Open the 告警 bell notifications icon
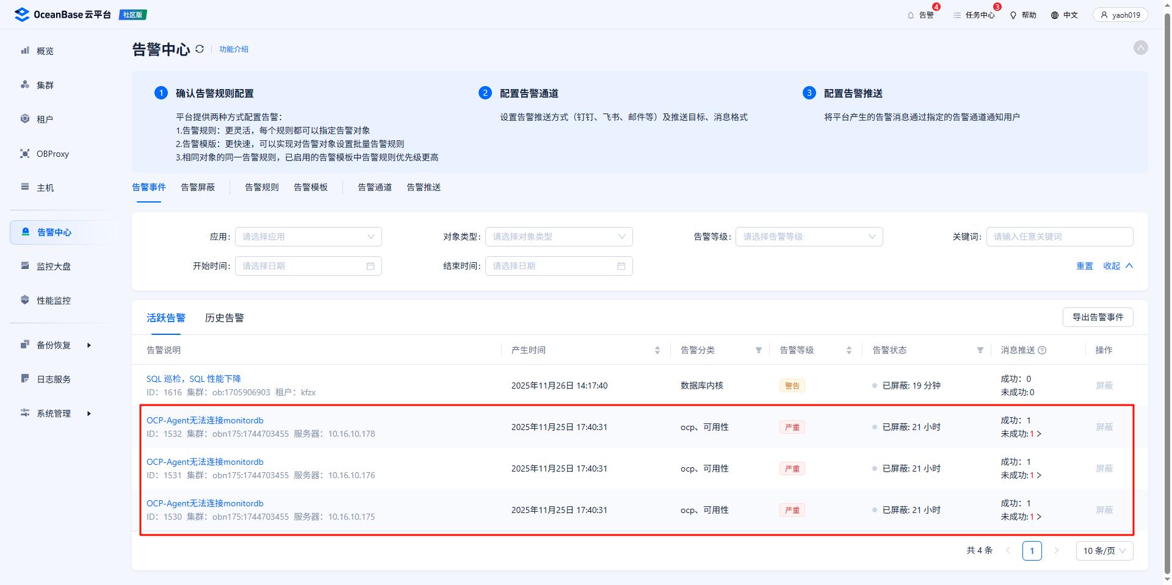Screen dimensions: 1172x585 click(911, 15)
